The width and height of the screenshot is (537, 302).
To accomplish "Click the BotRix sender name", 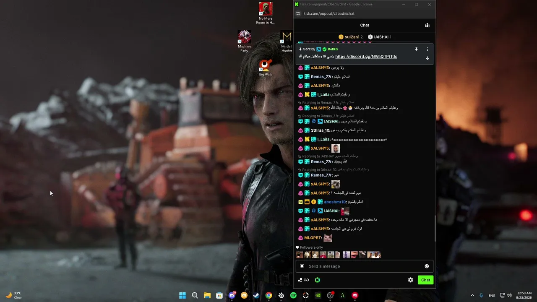I will 333,49.
